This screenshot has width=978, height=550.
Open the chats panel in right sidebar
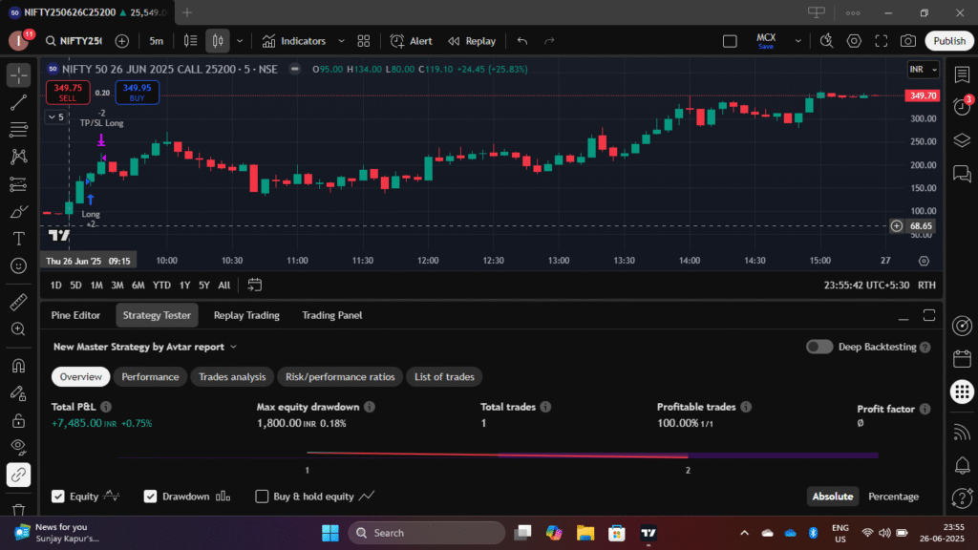click(x=962, y=174)
